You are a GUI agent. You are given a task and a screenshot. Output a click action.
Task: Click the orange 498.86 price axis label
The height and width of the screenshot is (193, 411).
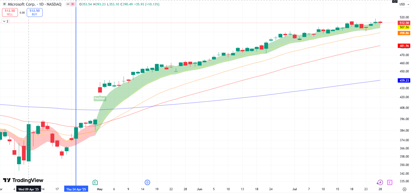[x=404, y=33]
